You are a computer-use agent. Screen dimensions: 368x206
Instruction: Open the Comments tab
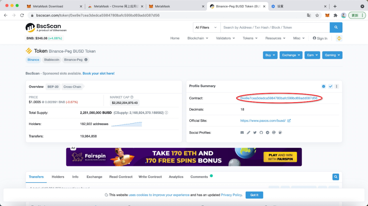coord(199,177)
